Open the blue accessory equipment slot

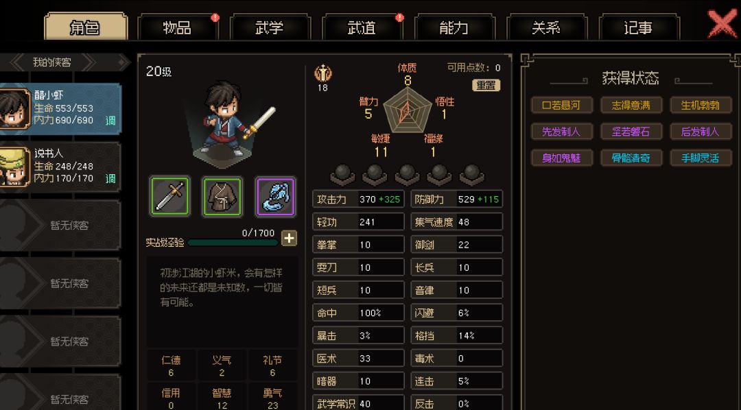coord(276,197)
